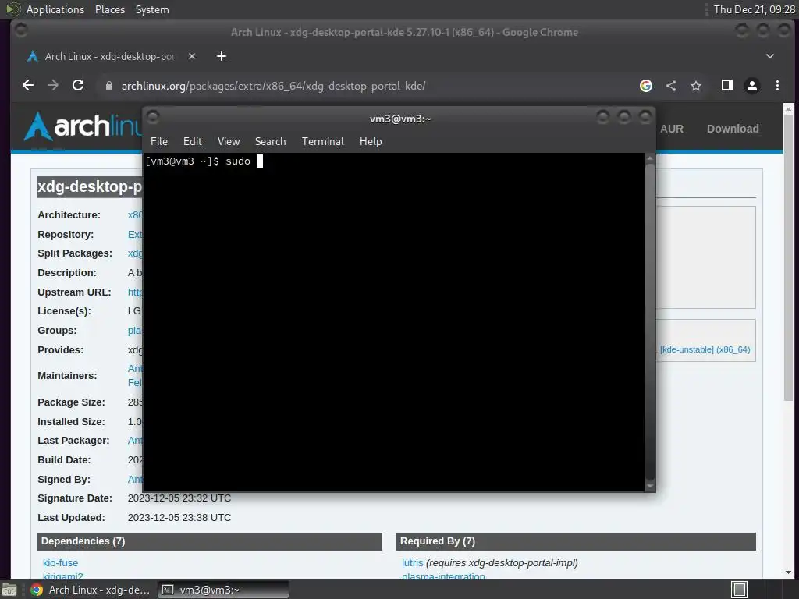
Task: Open Chrome side panel icon
Action: tap(727, 85)
